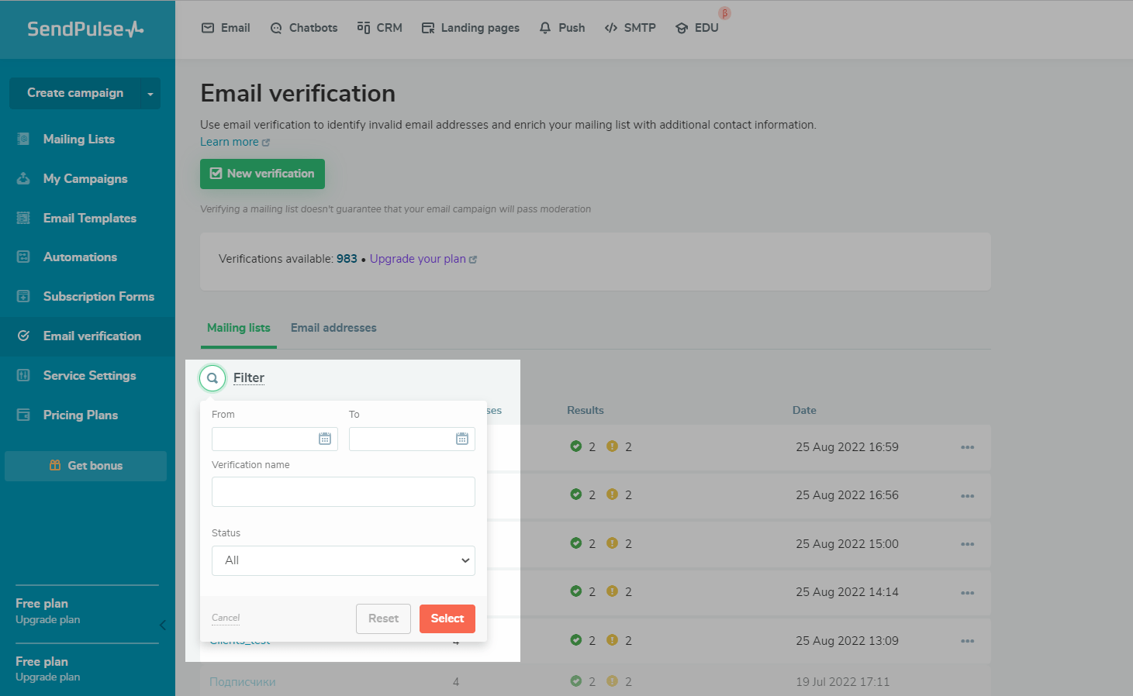1133x696 pixels.
Task: Open options for 25 Aug 2022 16:59 row
Action: coord(967,447)
